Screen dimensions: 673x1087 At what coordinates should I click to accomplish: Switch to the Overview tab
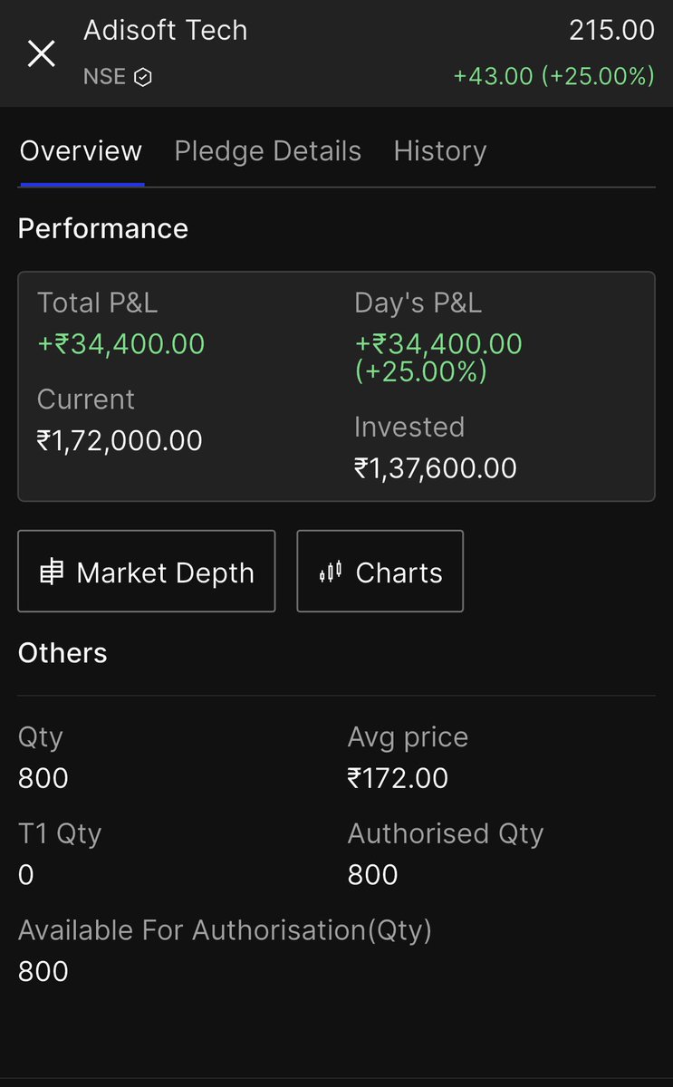pyautogui.click(x=81, y=151)
